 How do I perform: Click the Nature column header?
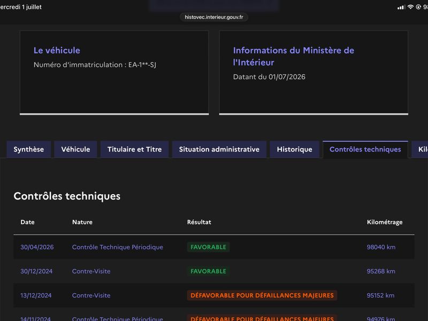click(82, 222)
